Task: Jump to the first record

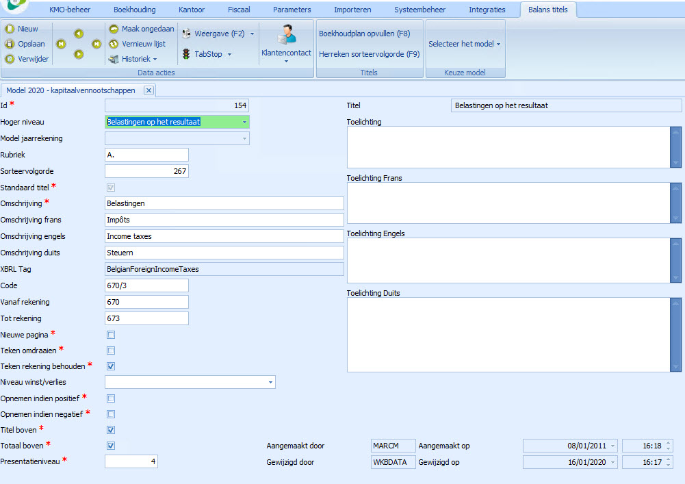Action: 61,44
